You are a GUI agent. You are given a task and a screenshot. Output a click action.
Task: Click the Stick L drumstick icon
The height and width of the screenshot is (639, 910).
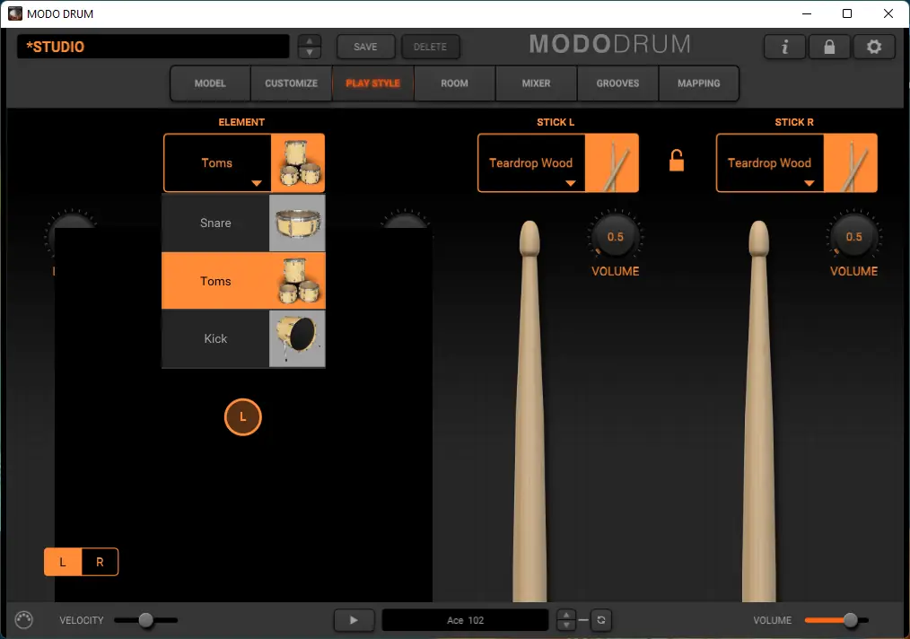pos(612,163)
